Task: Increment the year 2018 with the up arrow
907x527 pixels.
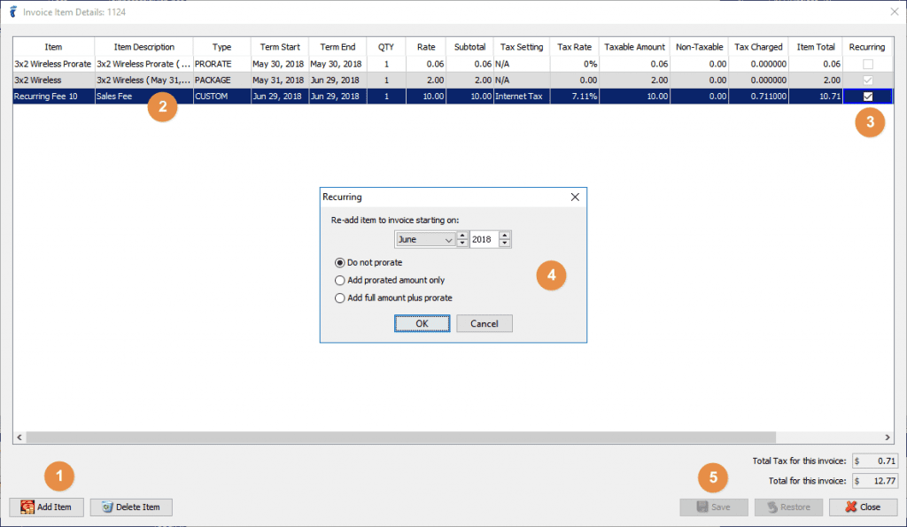Action: pyautogui.click(x=504, y=235)
